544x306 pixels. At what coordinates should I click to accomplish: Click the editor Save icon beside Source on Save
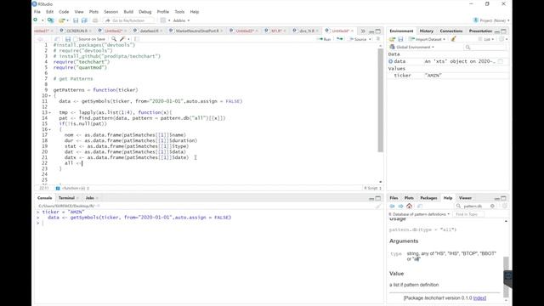click(x=68, y=39)
